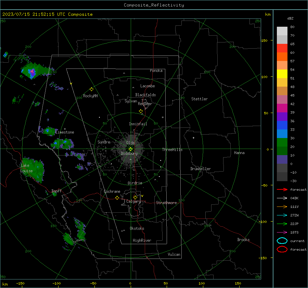Image resolution: width=308 pixels, height=288 pixels.
Task: Click the HighRiver label
Action: tap(142, 240)
